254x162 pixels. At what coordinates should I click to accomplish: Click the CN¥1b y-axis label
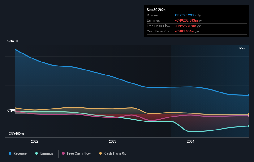[x=12, y=41]
